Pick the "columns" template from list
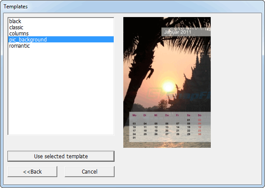The height and width of the screenshot is (188, 265). pyautogui.click(x=19, y=33)
